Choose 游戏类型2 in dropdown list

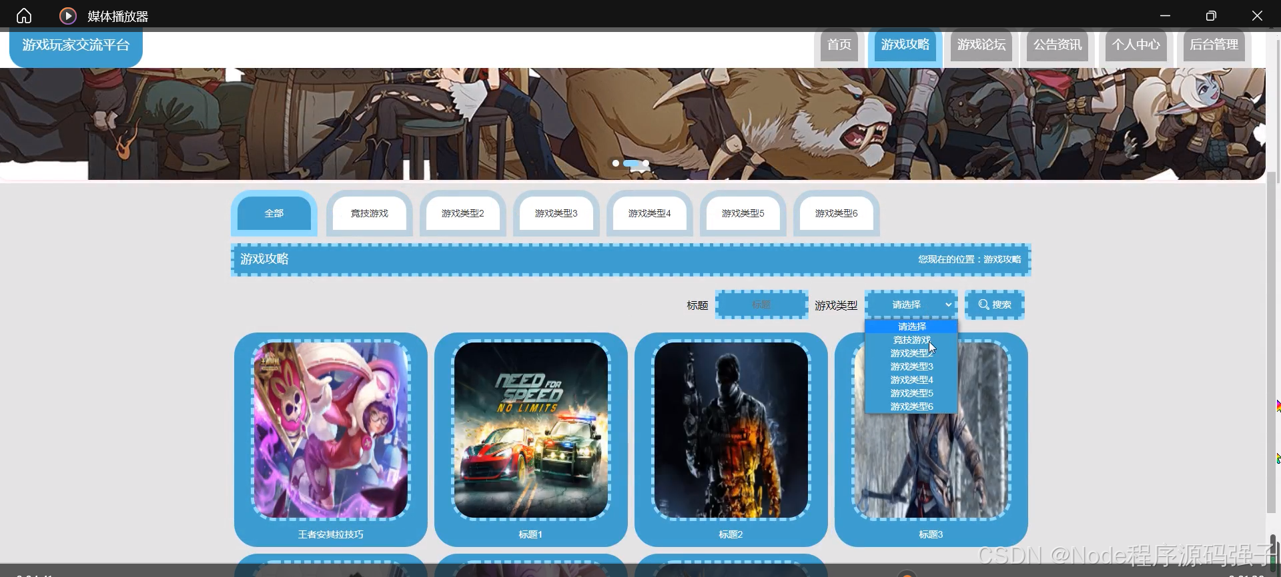[x=911, y=353]
